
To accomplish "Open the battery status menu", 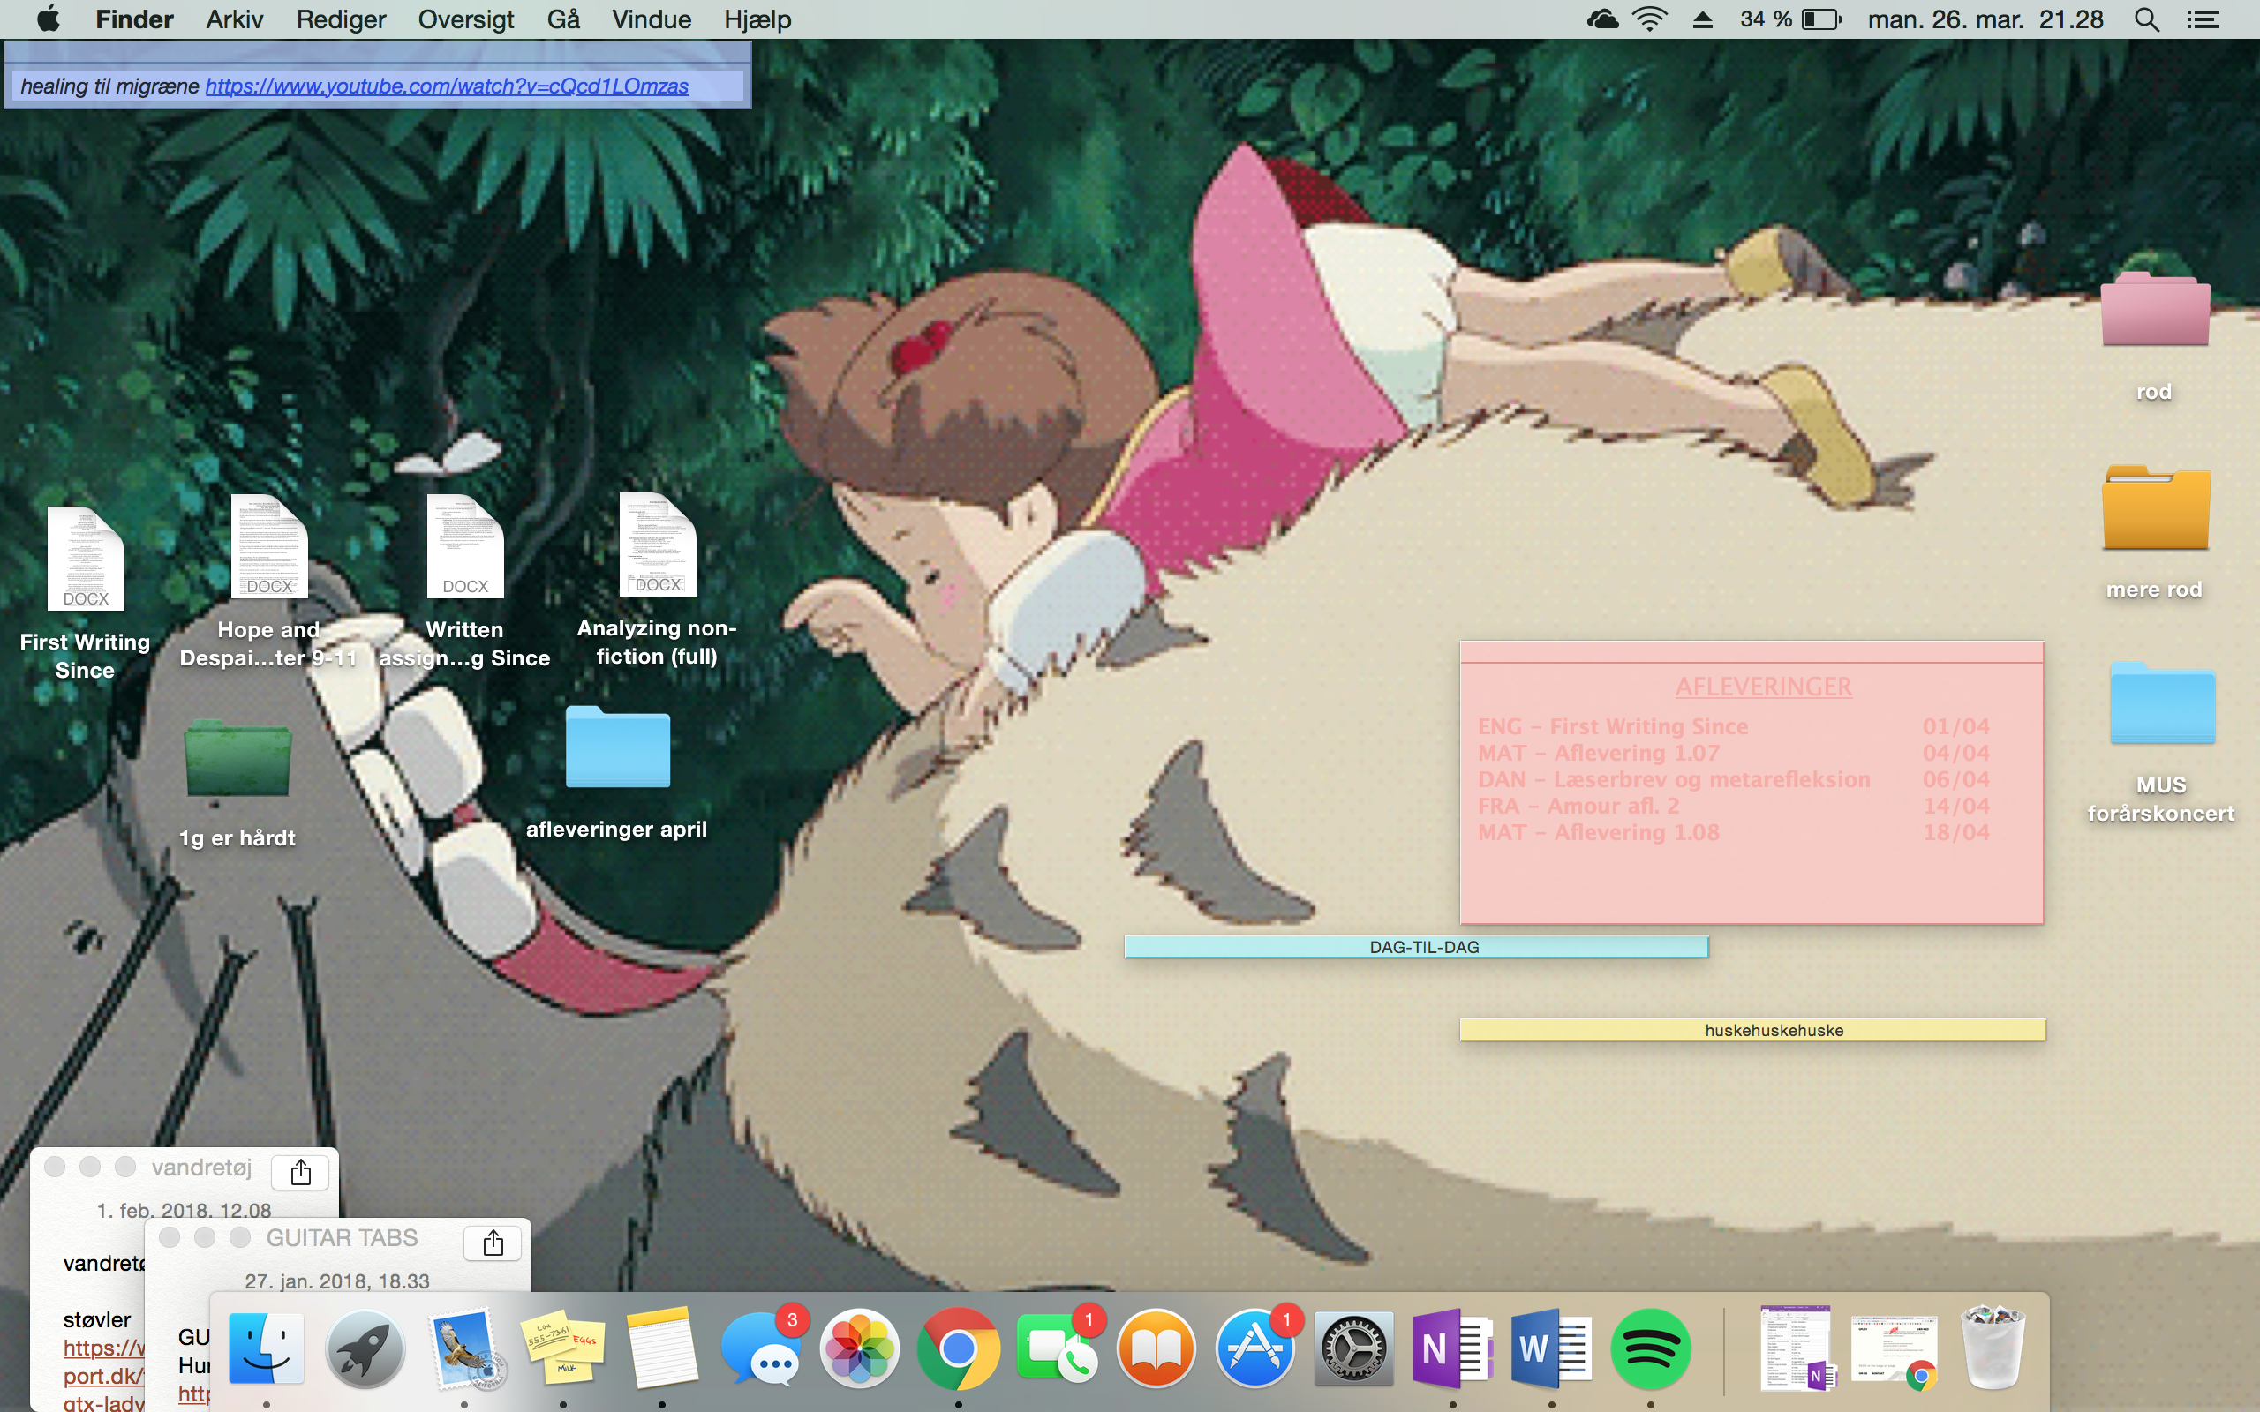I will [x=1820, y=19].
